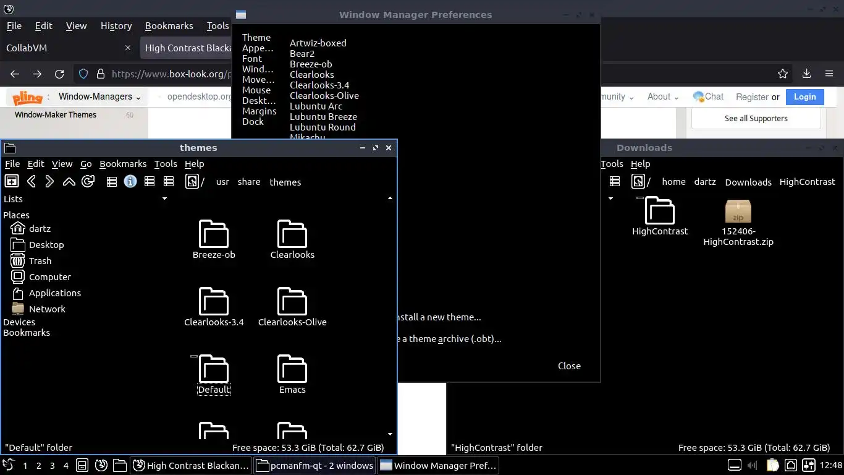Open Help menu in Downloads window

640,163
